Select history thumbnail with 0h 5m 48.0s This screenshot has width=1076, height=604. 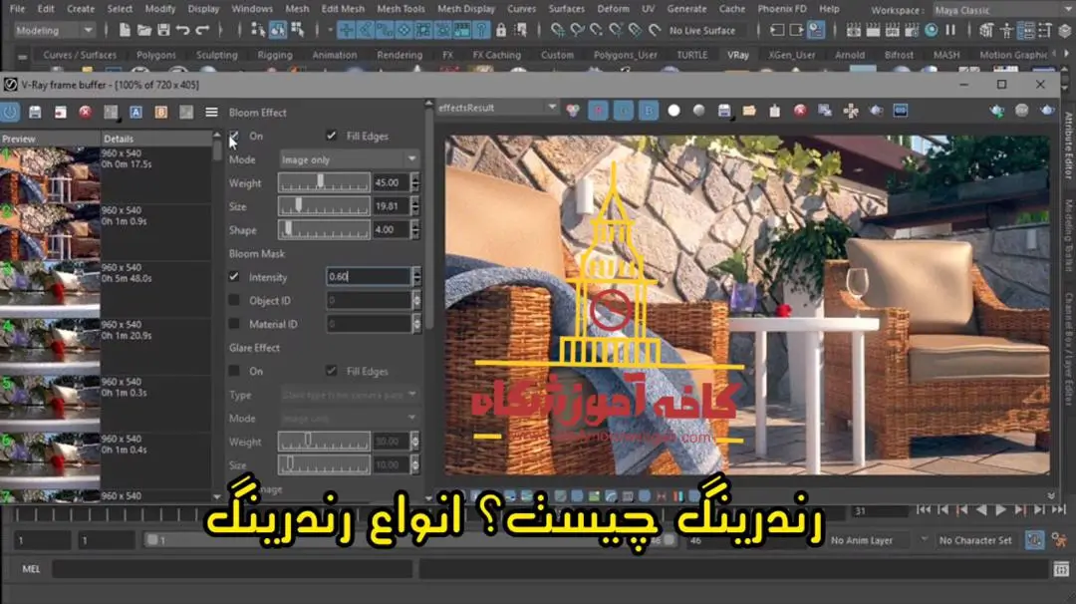[x=50, y=288]
